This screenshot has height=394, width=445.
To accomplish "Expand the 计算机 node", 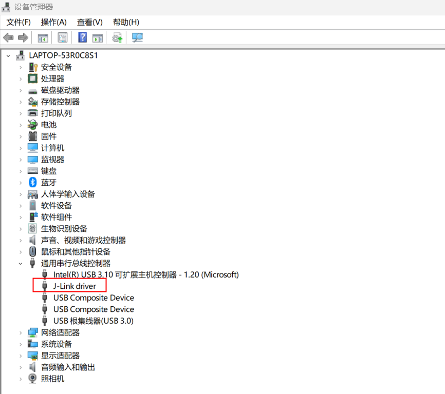I will (21, 148).
